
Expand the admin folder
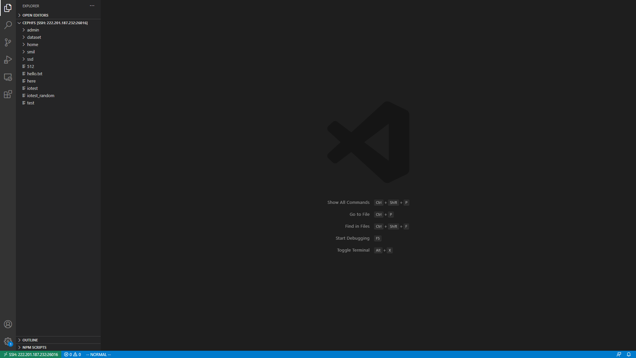(33, 30)
